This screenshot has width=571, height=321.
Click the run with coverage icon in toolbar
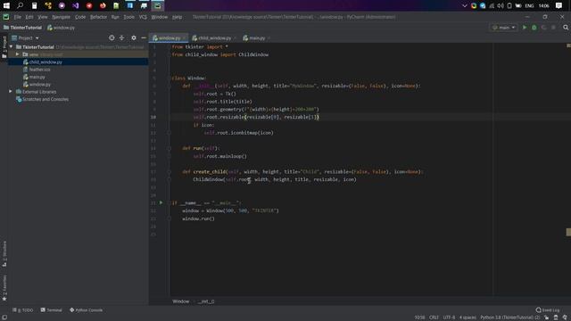(543, 28)
